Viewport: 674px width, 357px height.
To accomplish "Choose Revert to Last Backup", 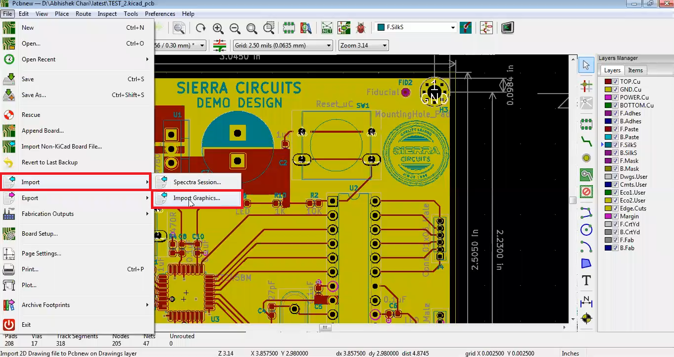I will [77, 162].
